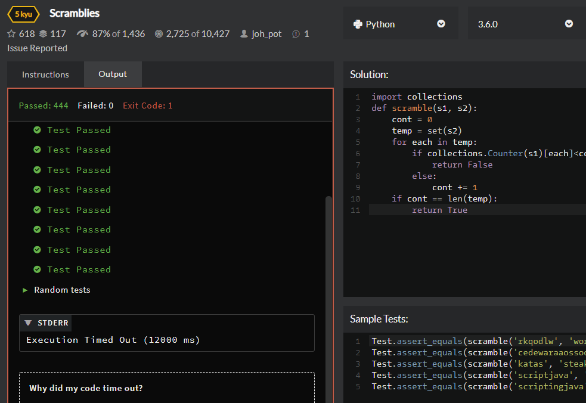Click the Python logo icon in language selector
Image resolution: width=586 pixels, height=403 pixels.
(x=358, y=24)
